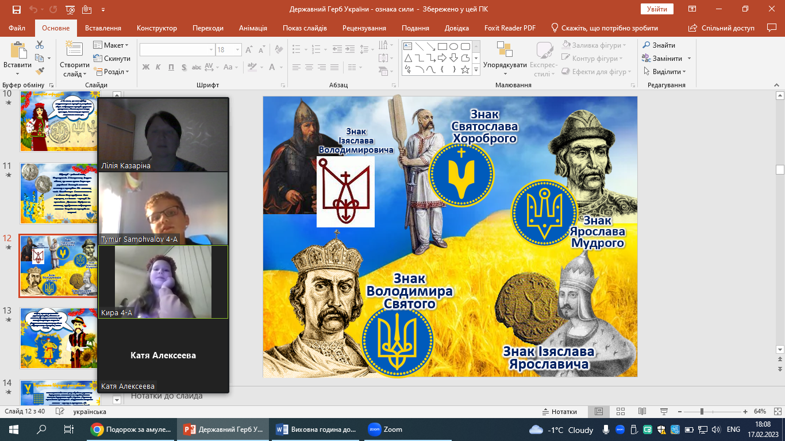Viewport: 785px width, 441px height.
Task: Open the font size dropdown showing 18
Action: click(237, 50)
